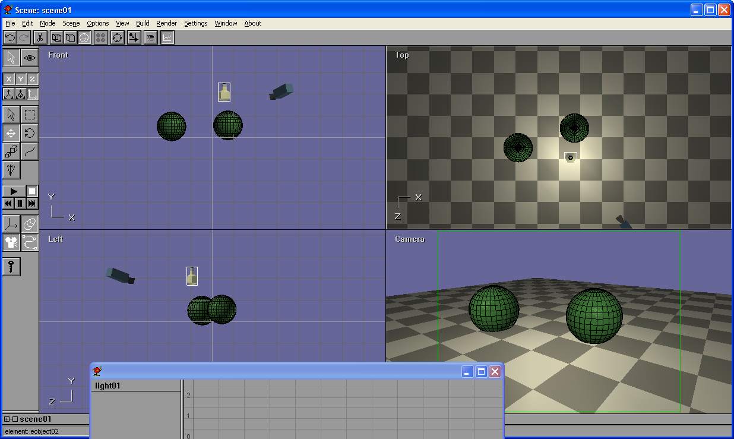The width and height of the screenshot is (734, 439).
Task: Open the Settings menu
Action: point(196,23)
